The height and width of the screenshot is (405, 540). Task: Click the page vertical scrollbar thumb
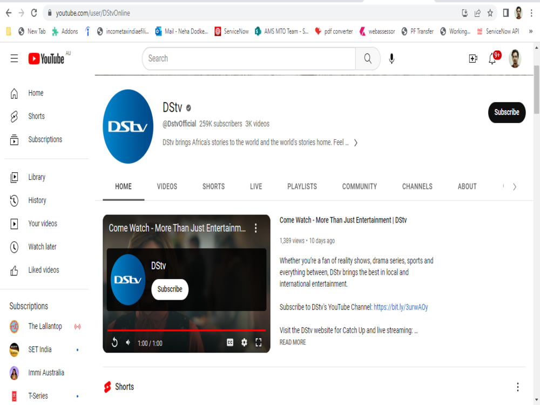[x=537, y=90]
